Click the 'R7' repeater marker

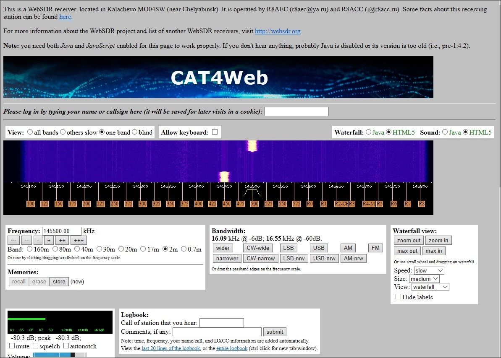click(x=408, y=204)
